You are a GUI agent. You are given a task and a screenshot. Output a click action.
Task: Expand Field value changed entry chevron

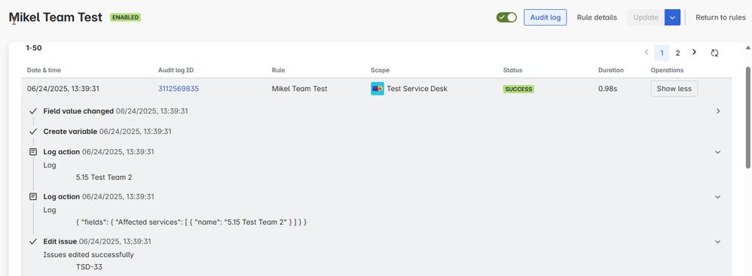coord(718,111)
